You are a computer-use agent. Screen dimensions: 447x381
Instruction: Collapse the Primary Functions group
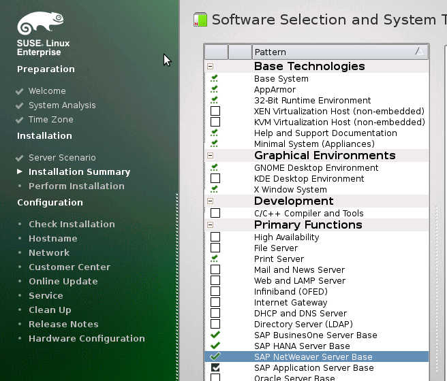click(210, 225)
